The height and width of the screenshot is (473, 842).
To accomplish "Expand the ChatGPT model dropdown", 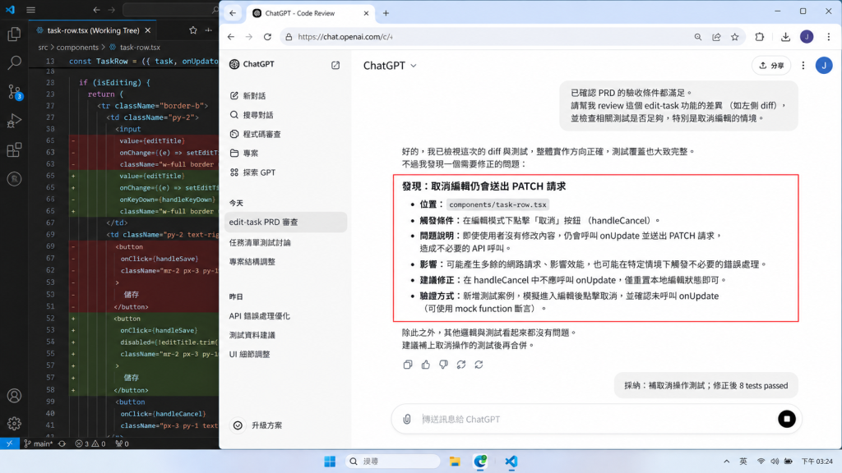I will click(389, 66).
